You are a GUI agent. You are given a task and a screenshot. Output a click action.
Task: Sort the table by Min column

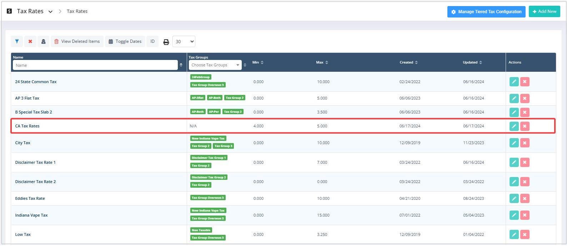point(258,62)
